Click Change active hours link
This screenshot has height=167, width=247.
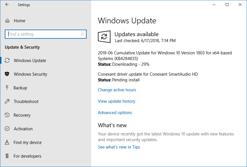click(x=117, y=90)
